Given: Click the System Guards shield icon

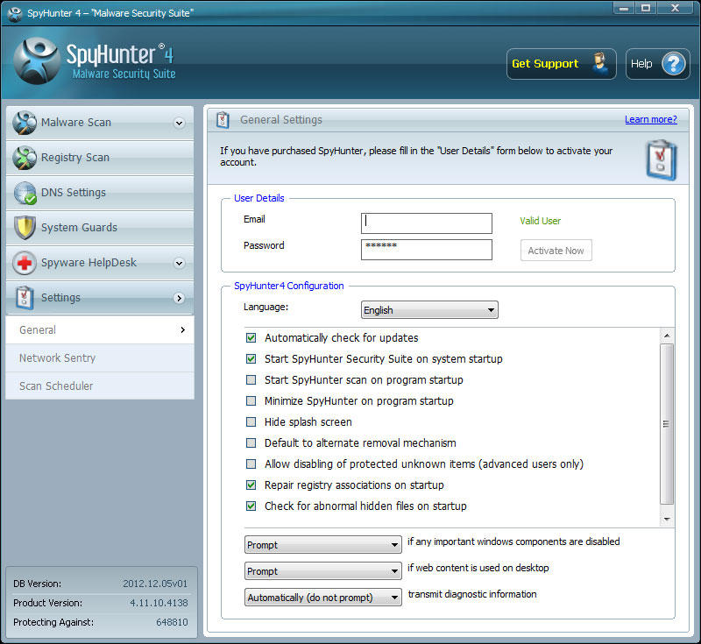Looking at the screenshot, I should tap(25, 228).
